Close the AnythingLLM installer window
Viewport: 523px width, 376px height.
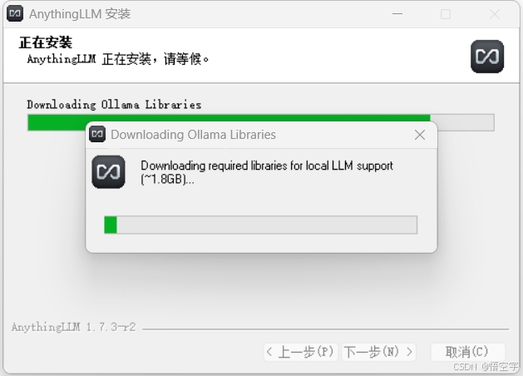[495, 14]
